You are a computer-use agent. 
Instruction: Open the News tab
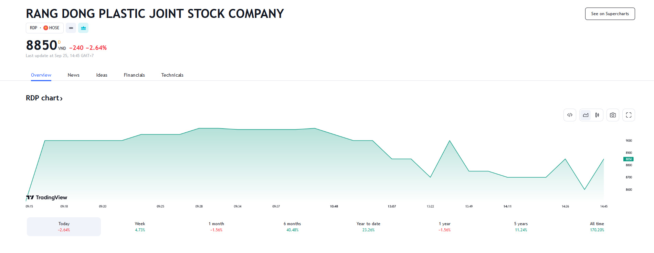pos(73,75)
